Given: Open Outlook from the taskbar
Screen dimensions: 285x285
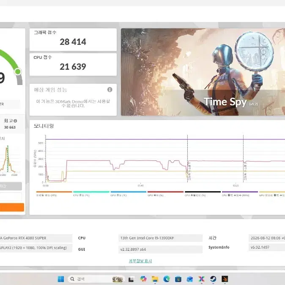Looking at the screenshot, I should pos(189,279).
